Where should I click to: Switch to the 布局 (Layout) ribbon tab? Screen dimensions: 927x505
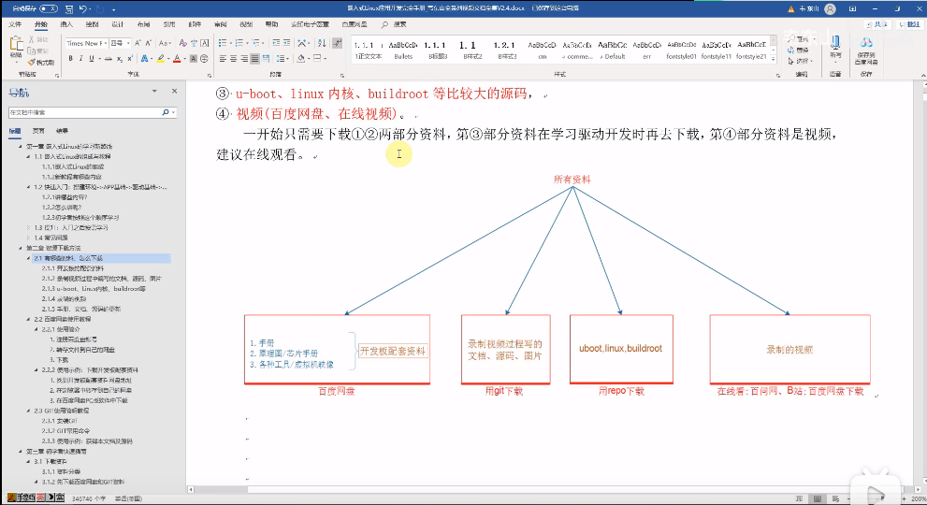pos(143,24)
